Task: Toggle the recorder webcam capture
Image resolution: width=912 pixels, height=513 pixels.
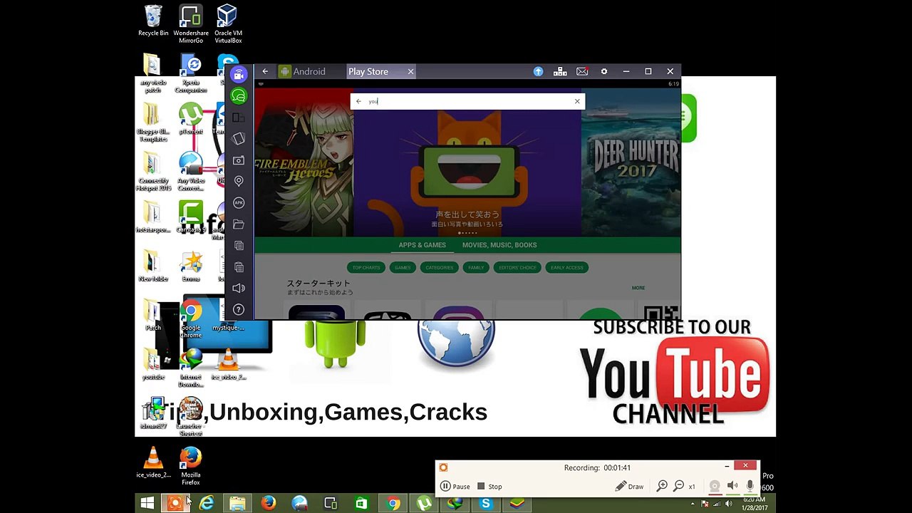Action: pos(715,486)
